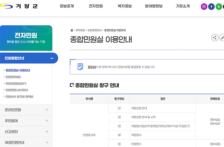This screenshot has height=147, width=224.
Task: Open the 기장소개 menu
Action: [x=183, y=6]
